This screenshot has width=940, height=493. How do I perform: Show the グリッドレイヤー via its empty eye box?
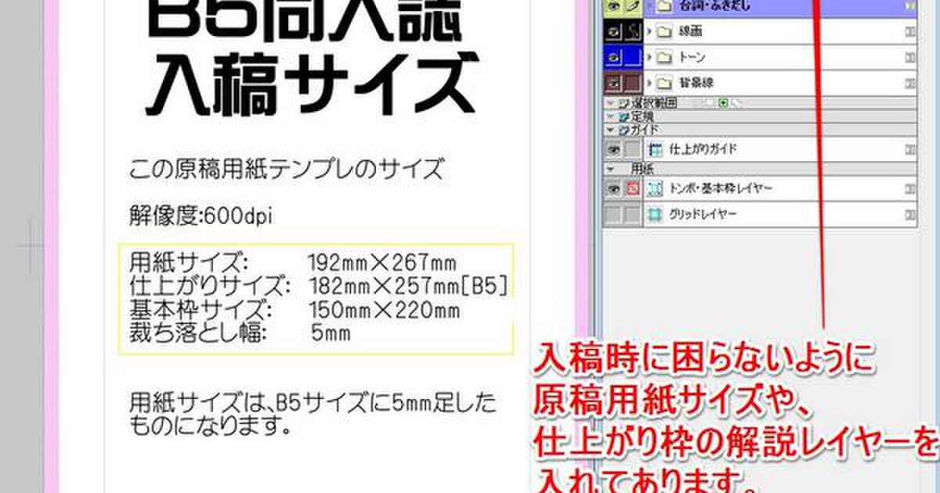tap(614, 214)
